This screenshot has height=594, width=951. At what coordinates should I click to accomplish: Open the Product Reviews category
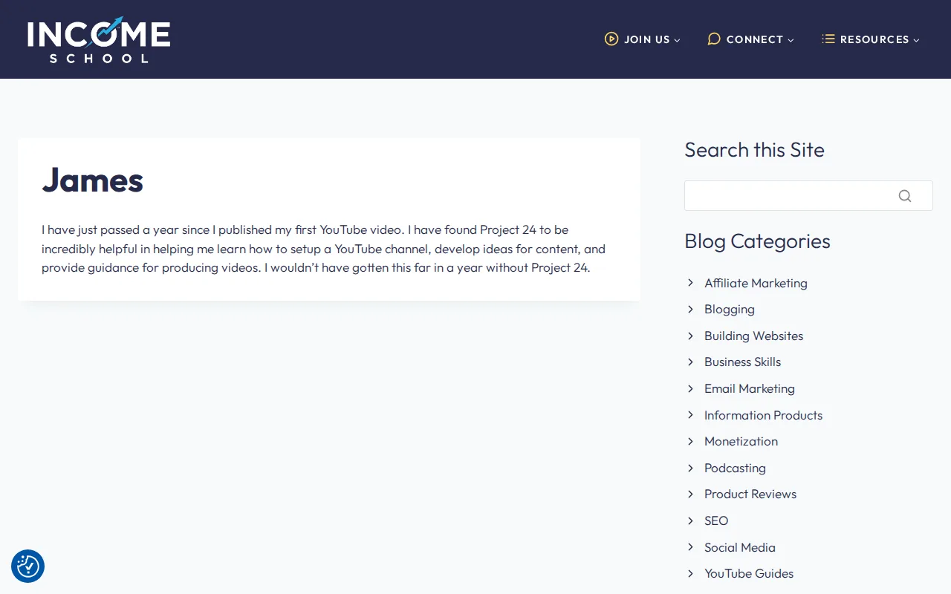(750, 494)
